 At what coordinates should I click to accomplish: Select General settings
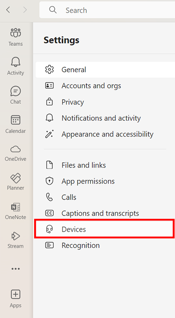click(x=105, y=70)
